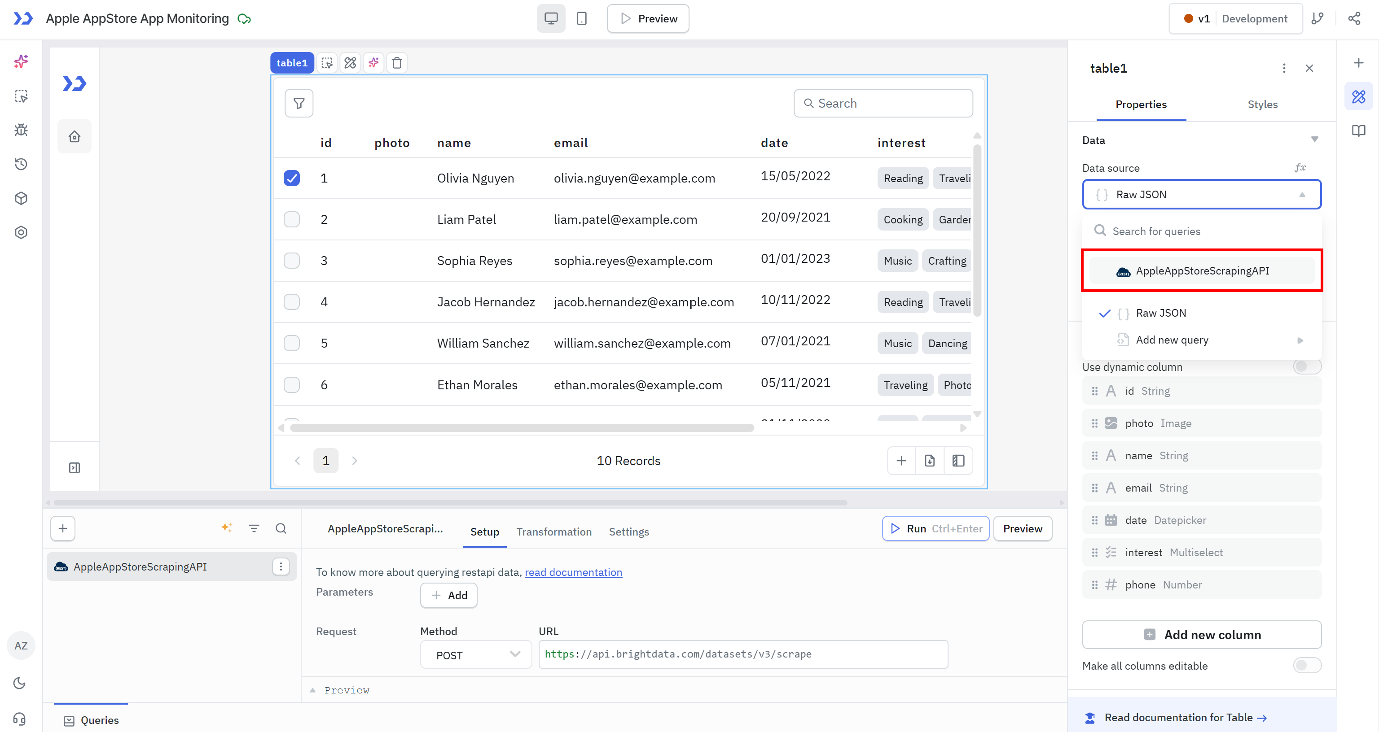1379x732 pixels.
Task: Click the query panel Preview button
Action: click(1023, 529)
